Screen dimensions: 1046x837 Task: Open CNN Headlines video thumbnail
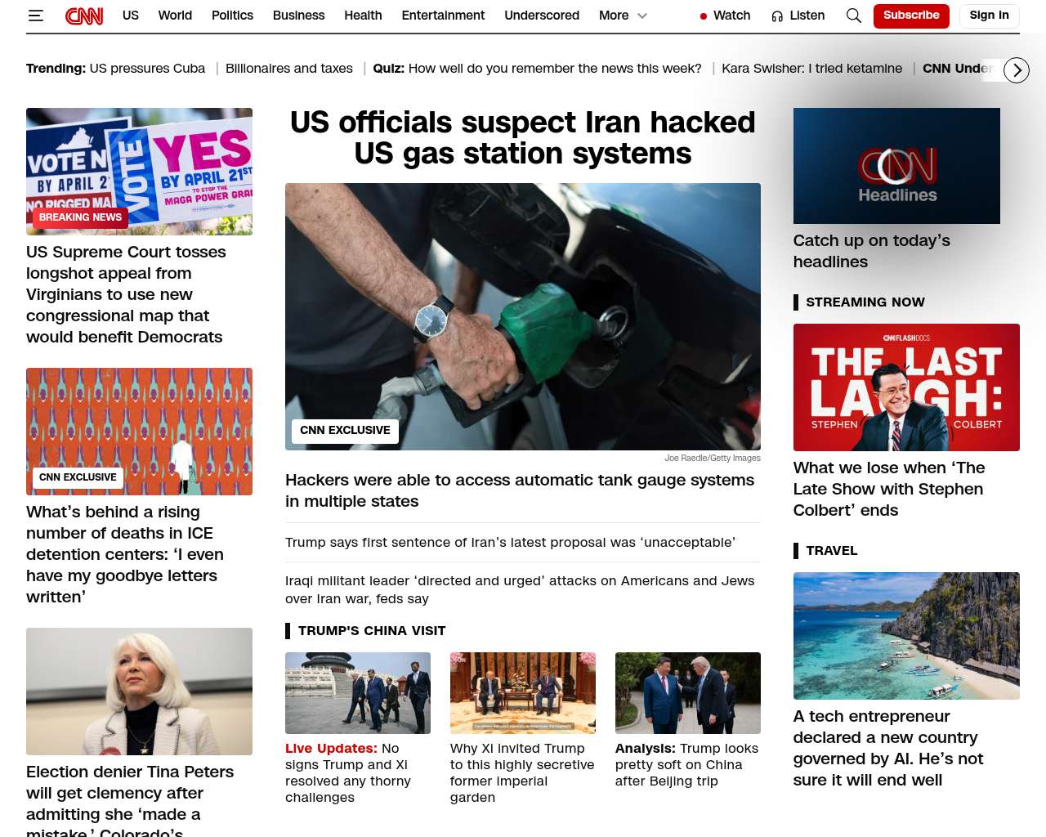896,166
